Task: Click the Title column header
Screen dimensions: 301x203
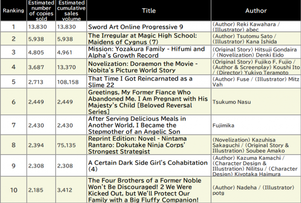Action: tap(149, 10)
